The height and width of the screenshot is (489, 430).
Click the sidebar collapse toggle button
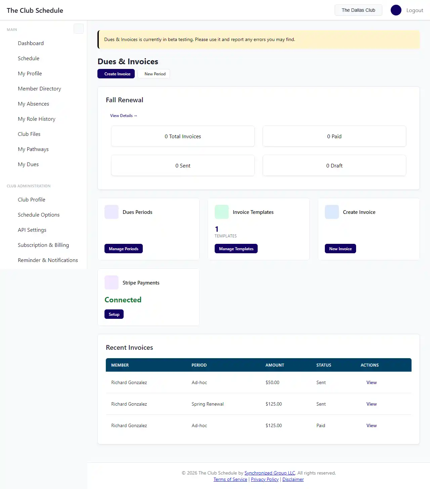pyautogui.click(x=78, y=29)
